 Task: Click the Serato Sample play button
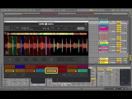7,28
